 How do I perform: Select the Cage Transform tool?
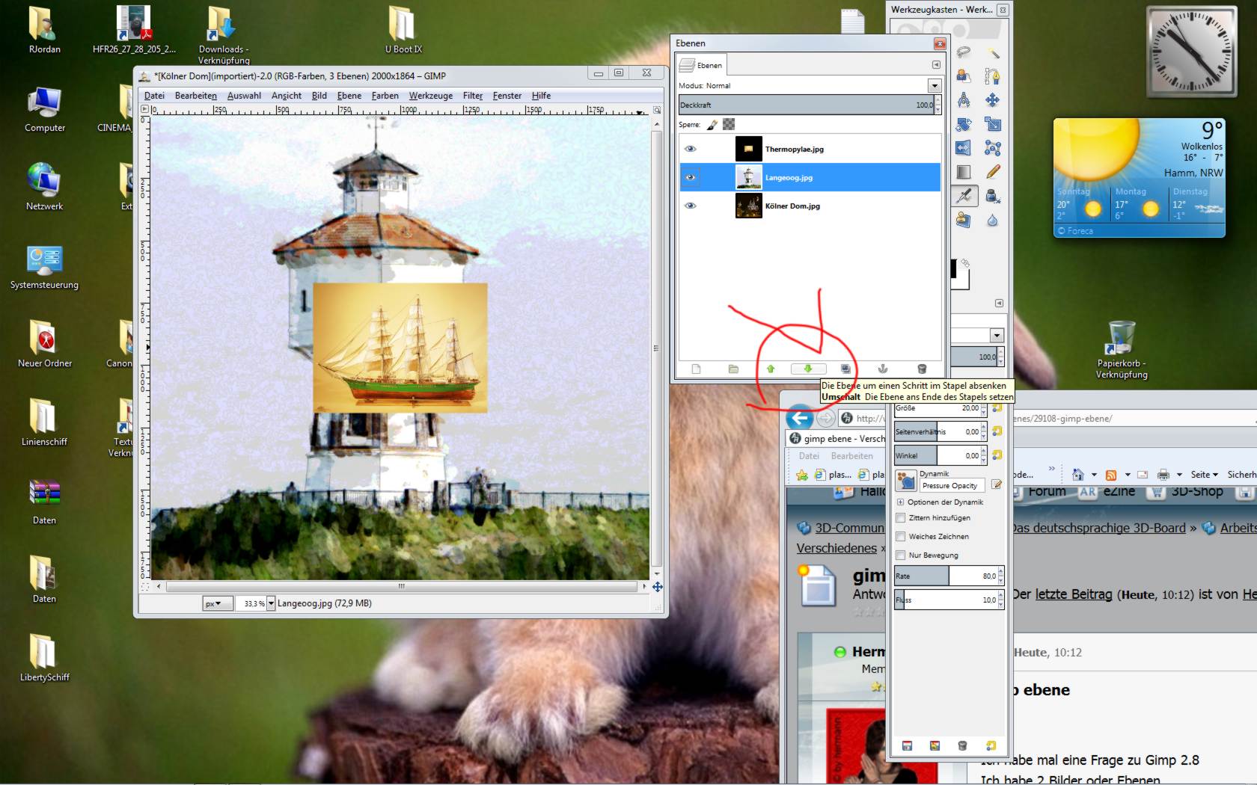[993, 148]
